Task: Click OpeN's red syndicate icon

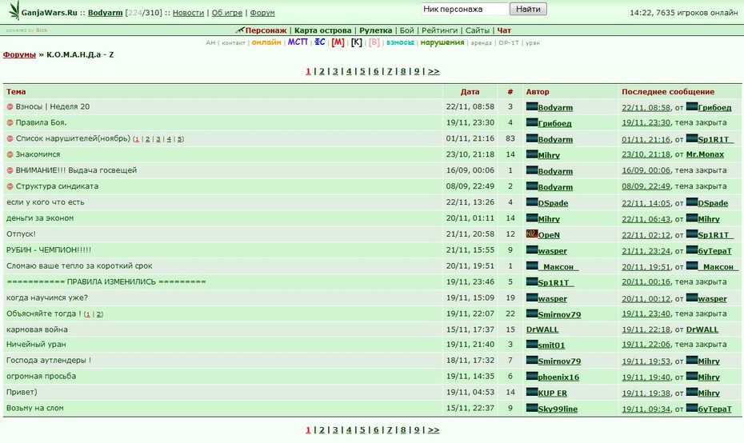Action: coord(531,233)
